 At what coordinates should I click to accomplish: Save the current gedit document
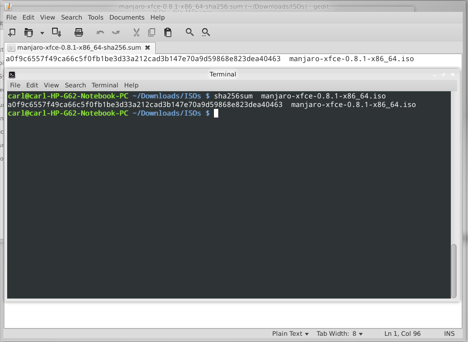click(57, 32)
